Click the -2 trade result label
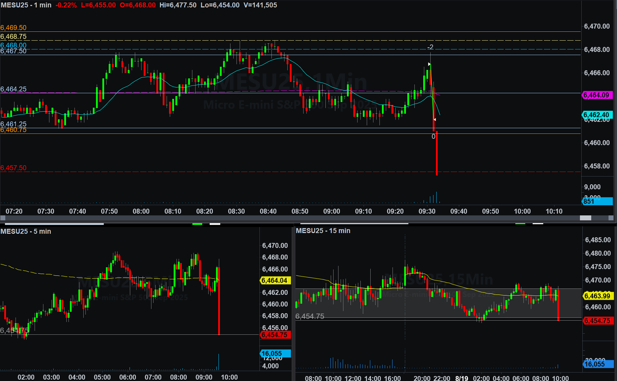617x381 pixels. click(x=430, y=47)
